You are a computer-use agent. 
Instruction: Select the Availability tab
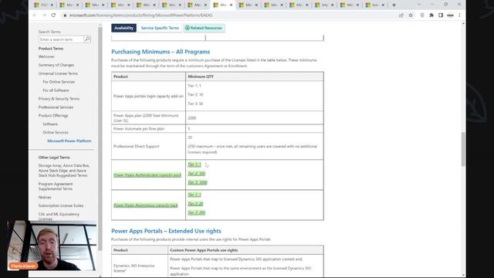123,28
